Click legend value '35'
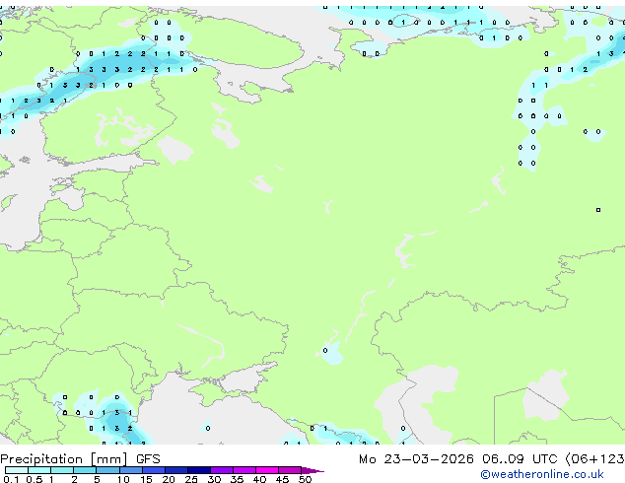The width and height of the screenshot is (625, 483). (x=237, y=479)
